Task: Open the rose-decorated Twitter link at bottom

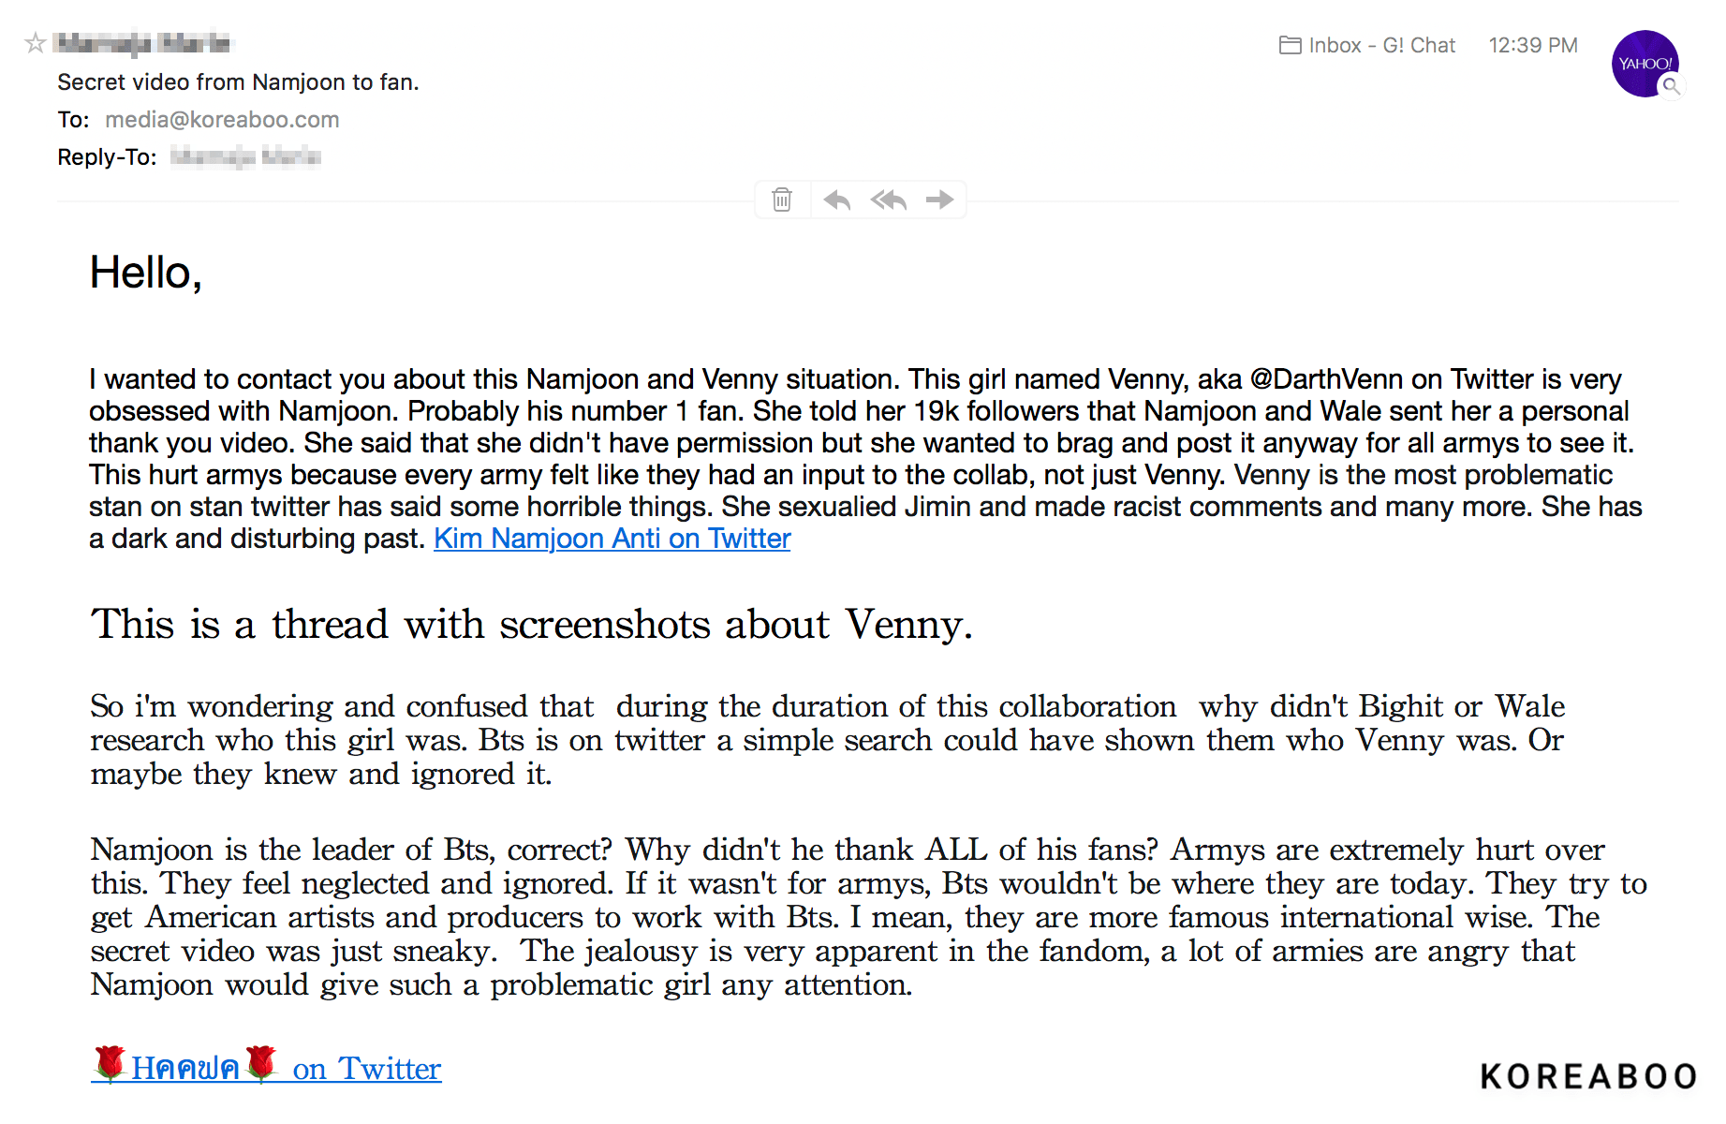Action: point(266,1068)
